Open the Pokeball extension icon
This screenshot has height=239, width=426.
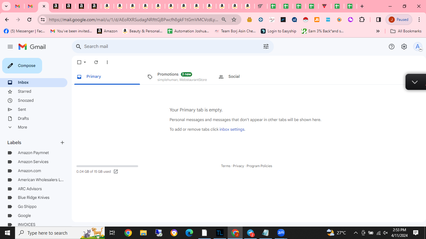coord(306,20)
